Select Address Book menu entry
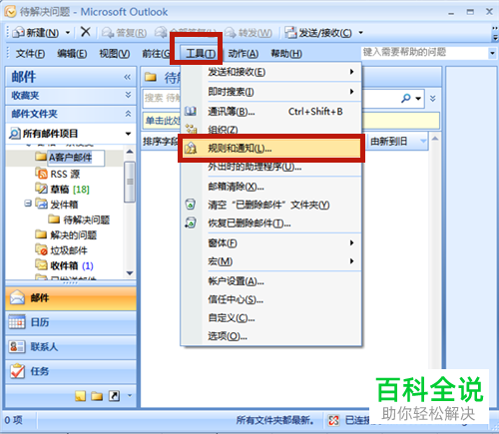 (271, 112)
